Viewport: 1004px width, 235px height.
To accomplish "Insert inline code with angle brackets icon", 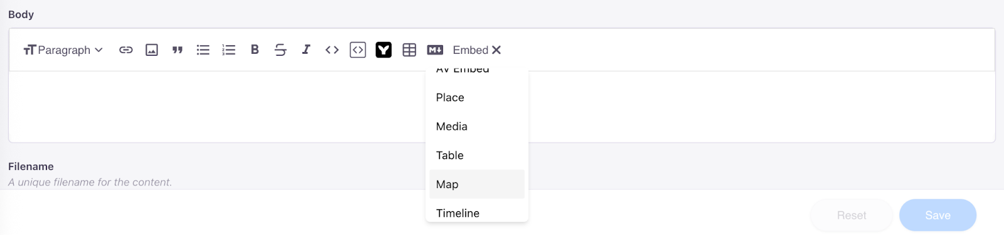I will pos(332,50).
